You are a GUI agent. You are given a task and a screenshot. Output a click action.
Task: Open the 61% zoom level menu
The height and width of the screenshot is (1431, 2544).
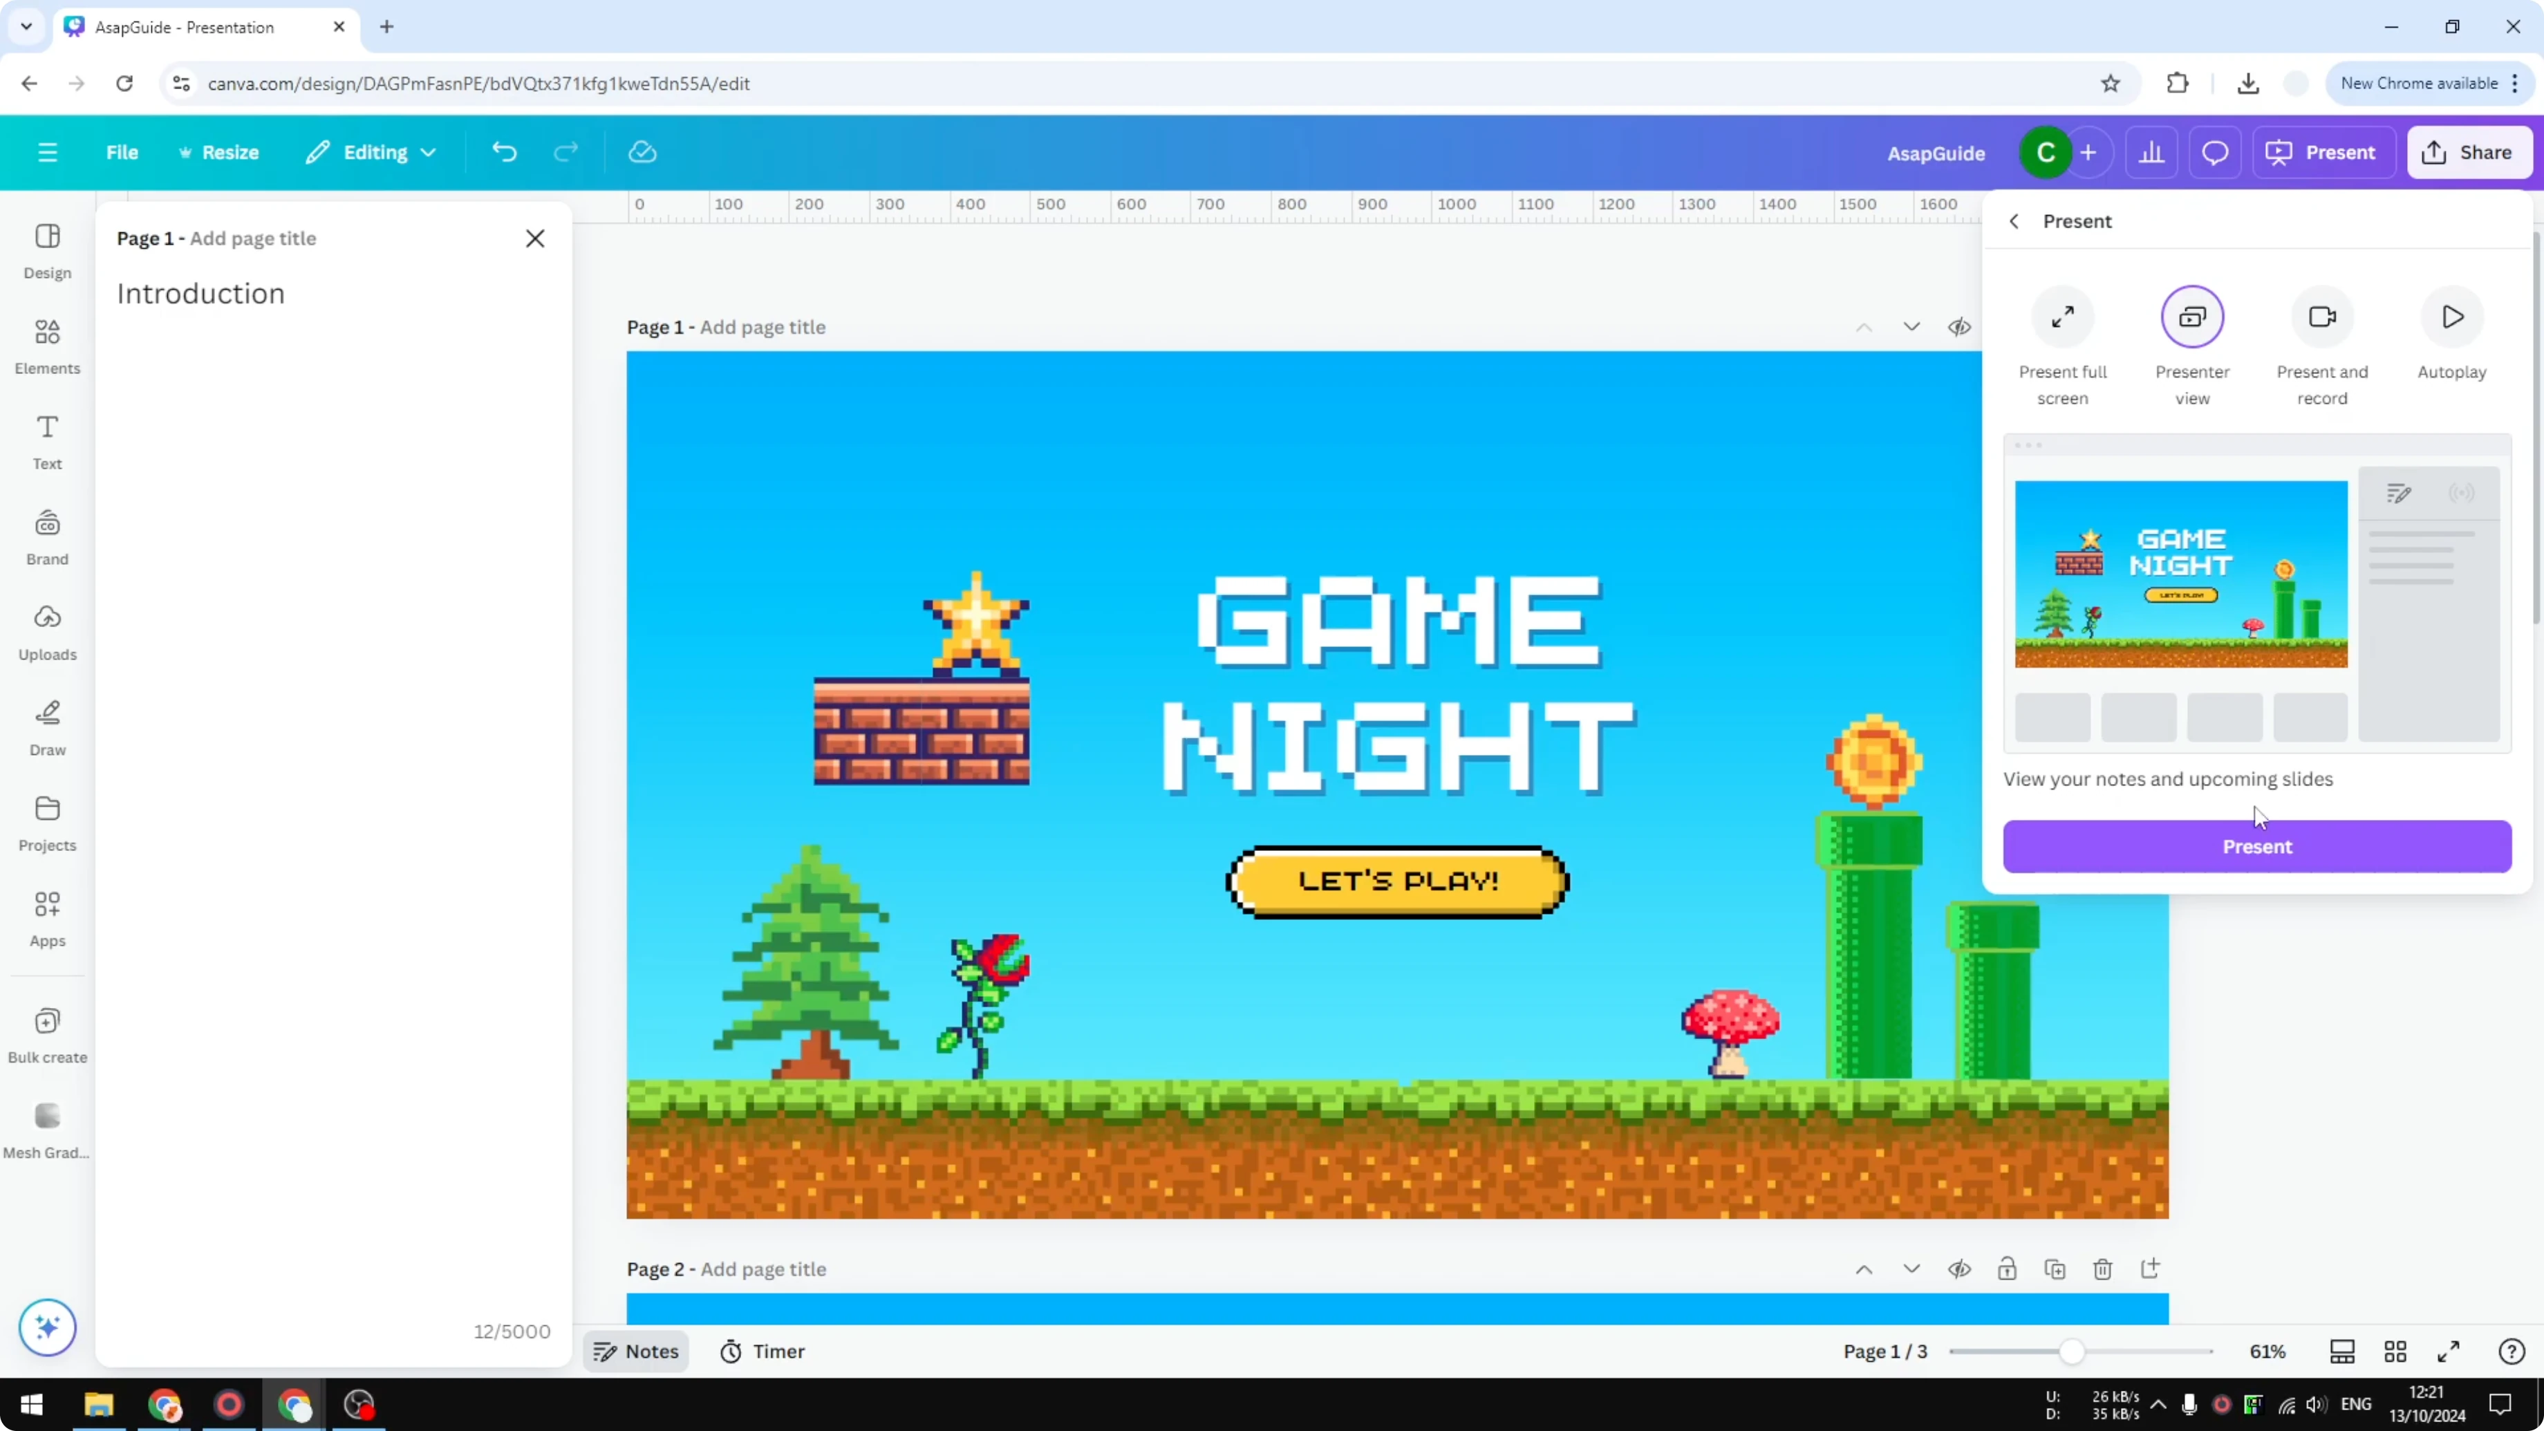click(x=2267, y=1351)
